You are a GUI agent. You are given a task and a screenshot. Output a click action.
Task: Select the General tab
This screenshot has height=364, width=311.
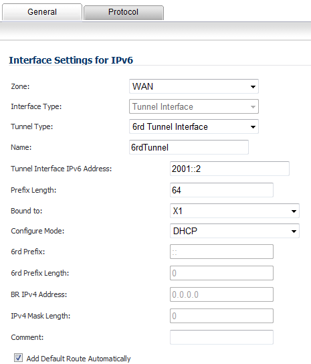point(42,12)
